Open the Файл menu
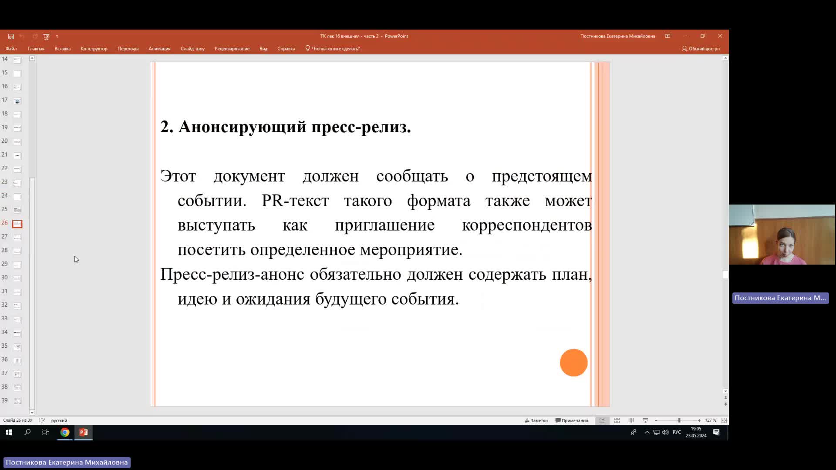The width and height of the screenshot is (836, 470). coord(11,49)
